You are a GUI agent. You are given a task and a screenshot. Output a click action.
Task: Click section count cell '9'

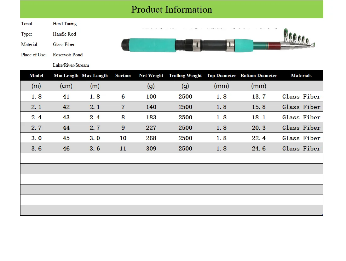click(x=123, y=128)
